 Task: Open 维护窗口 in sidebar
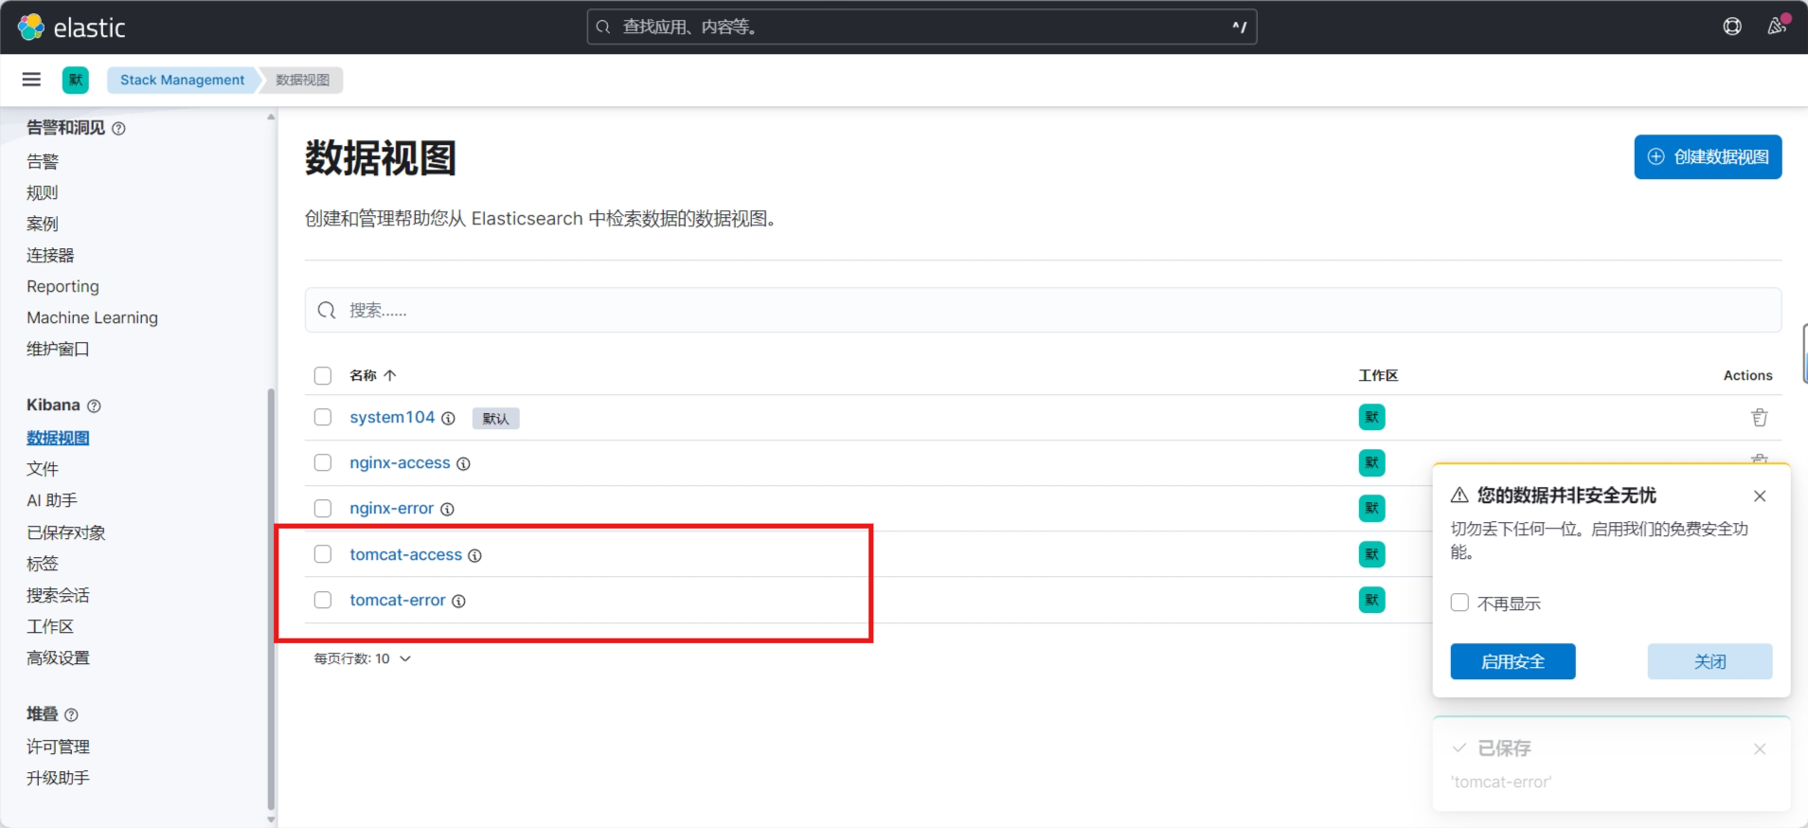pos(58,350)
